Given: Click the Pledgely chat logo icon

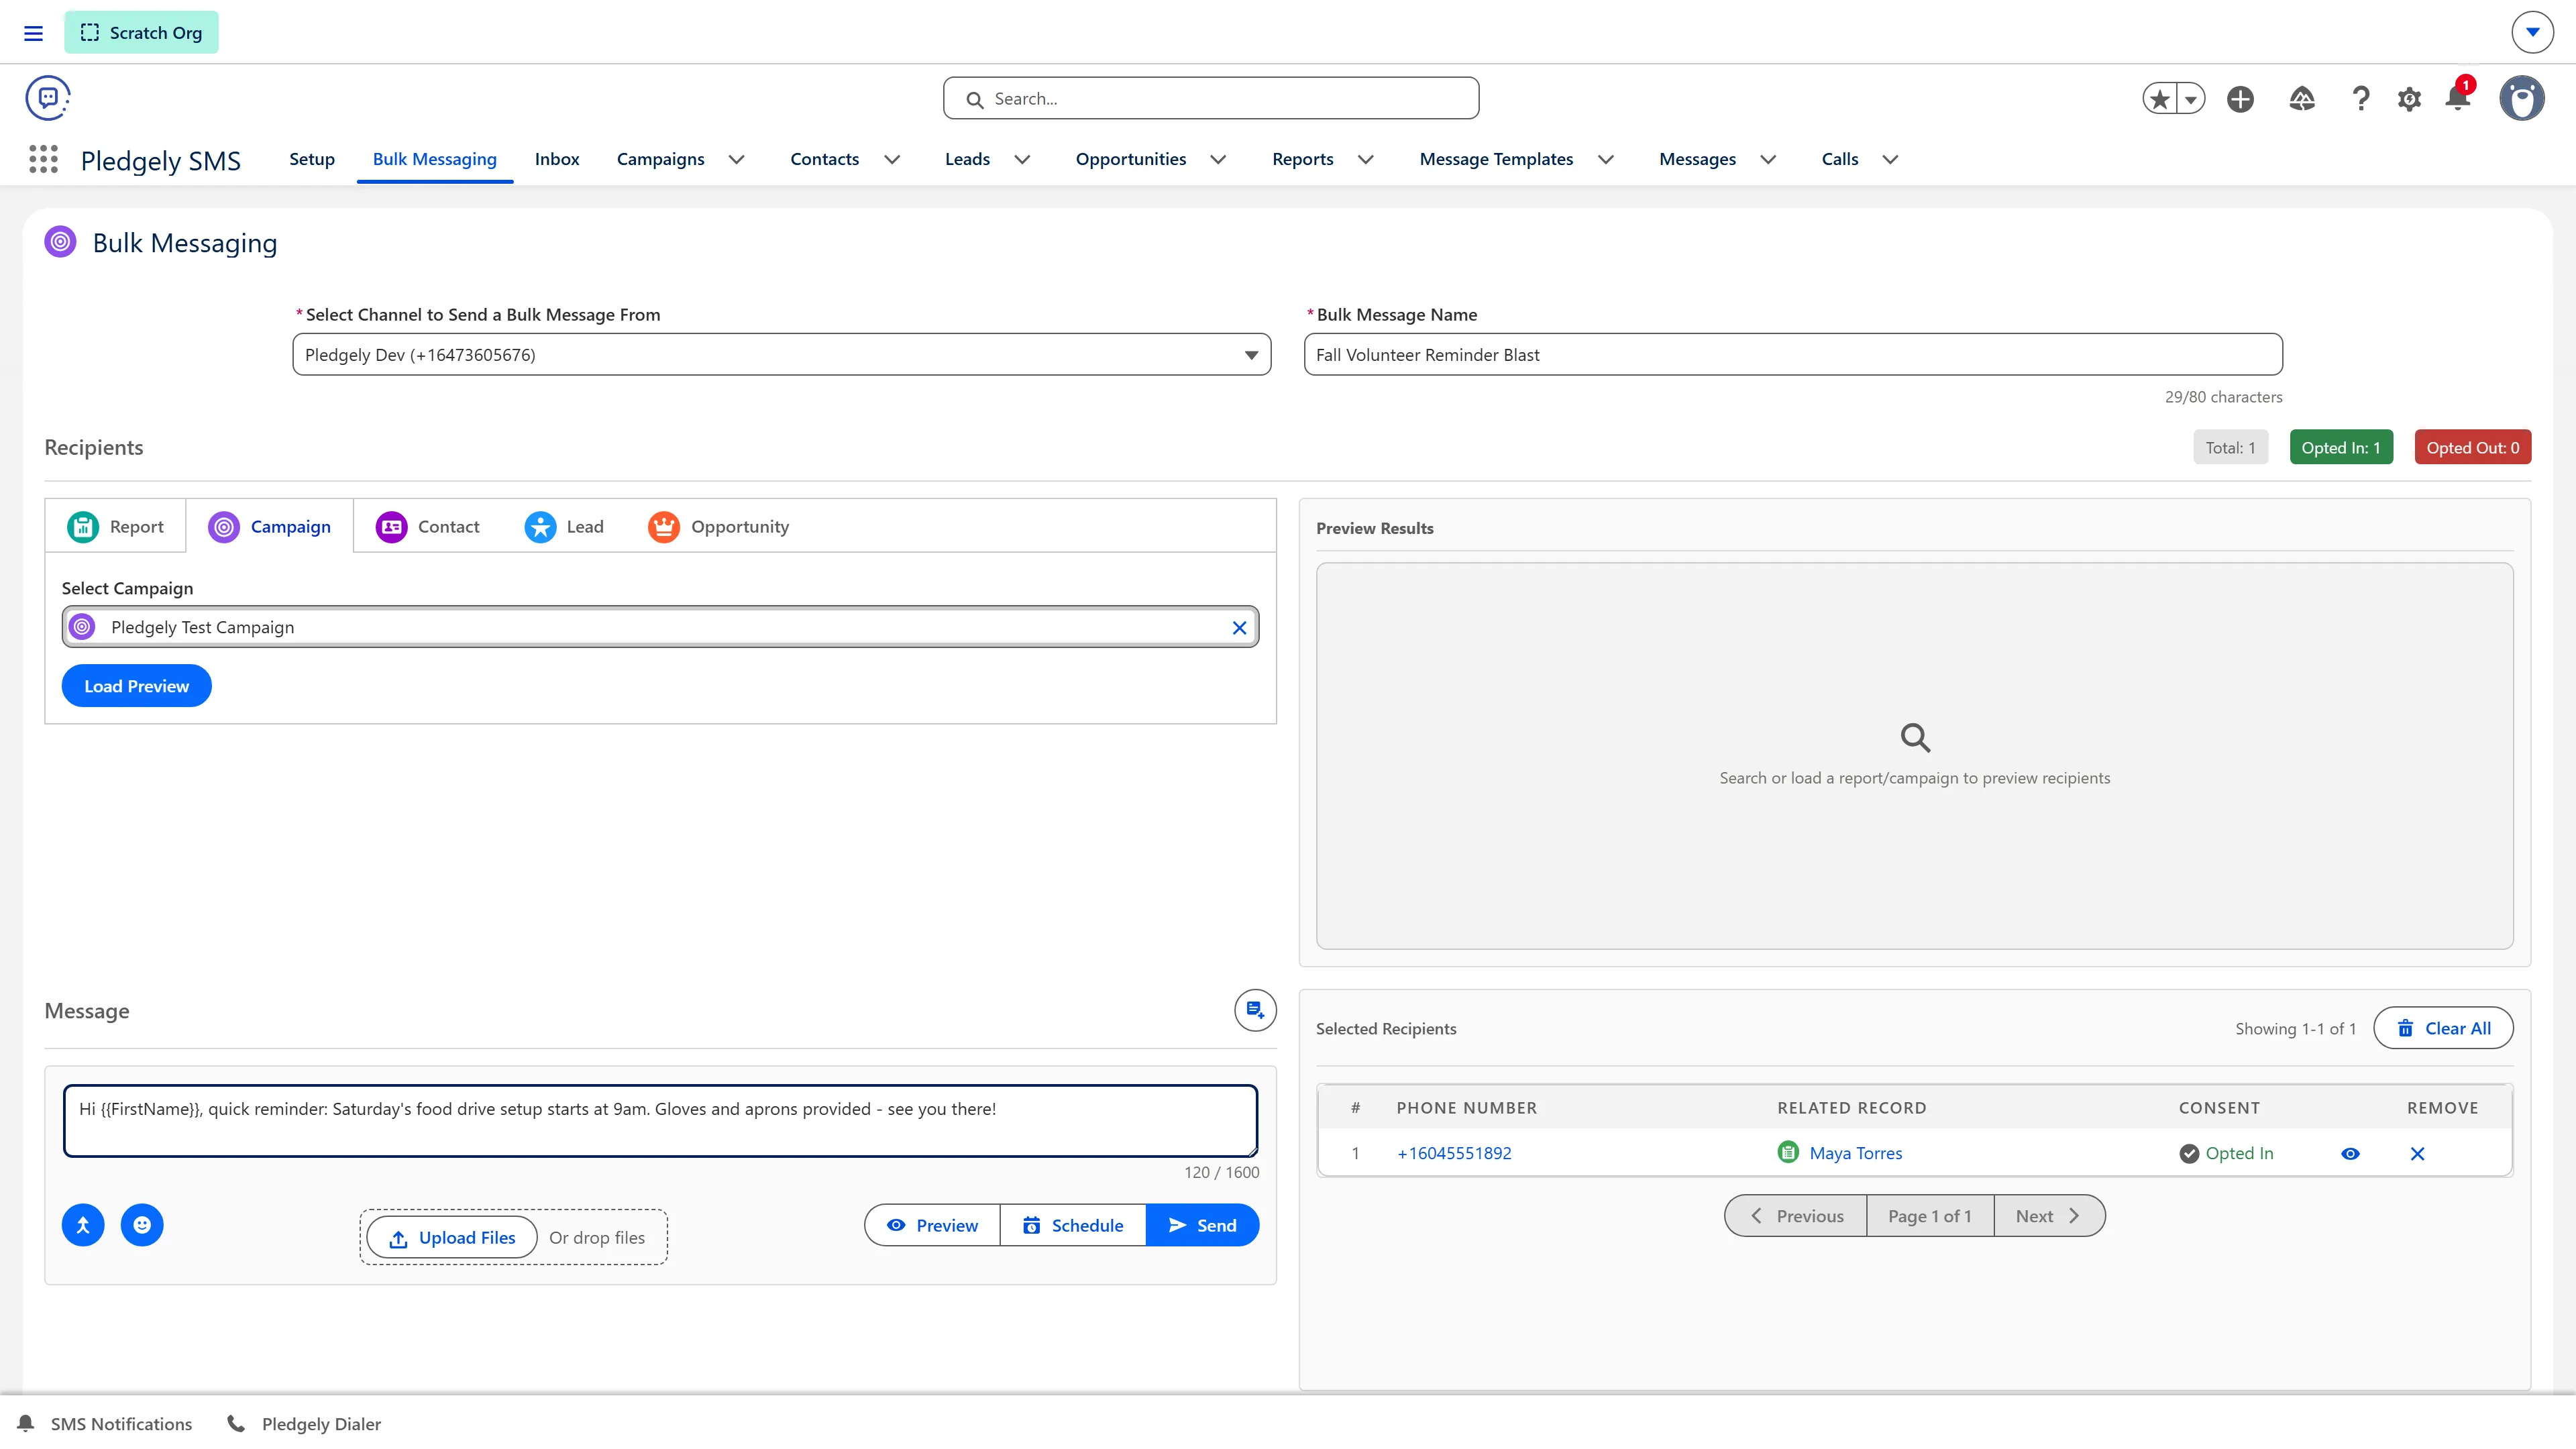Looking at the screenshot, I should 48,98.
